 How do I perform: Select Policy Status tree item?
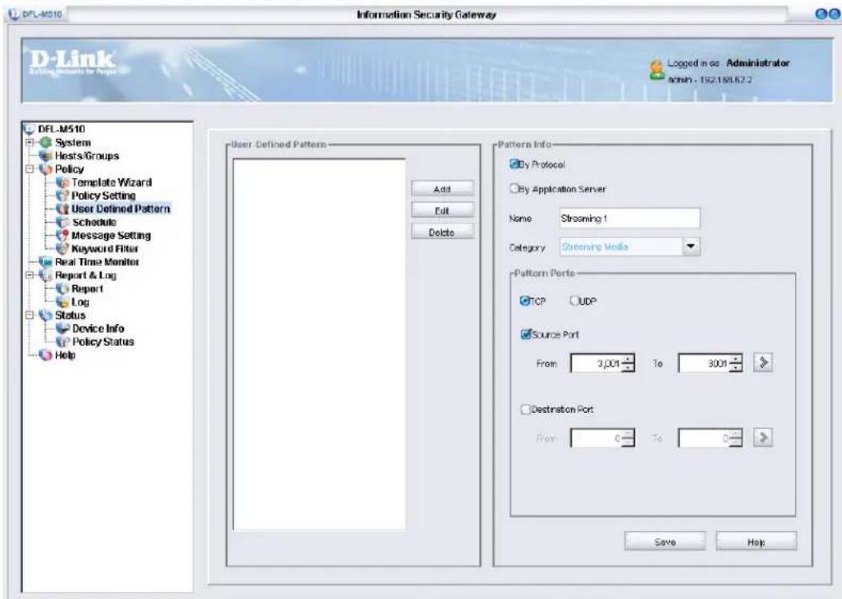pos(103,342)
